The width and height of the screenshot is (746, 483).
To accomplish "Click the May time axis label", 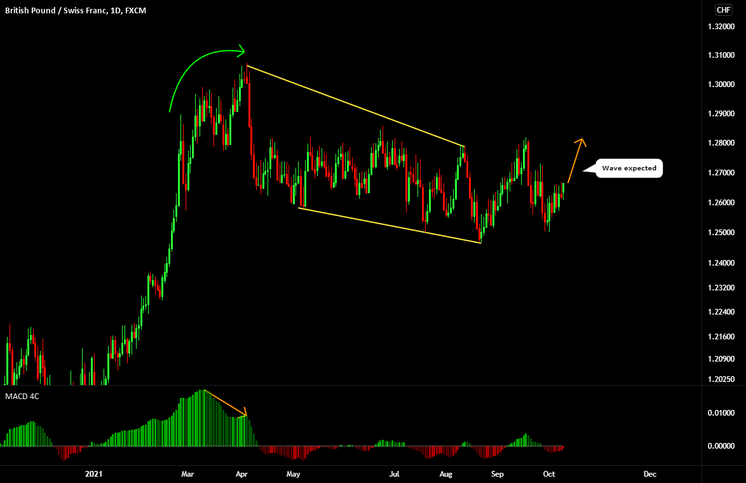I will click(293, 474).
